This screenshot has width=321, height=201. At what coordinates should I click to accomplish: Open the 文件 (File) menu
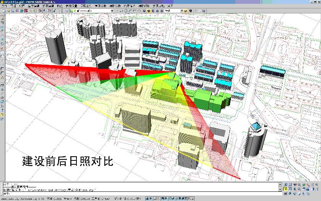4,6
